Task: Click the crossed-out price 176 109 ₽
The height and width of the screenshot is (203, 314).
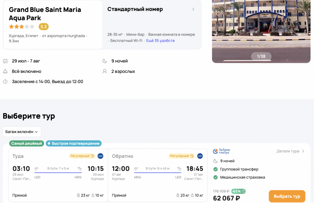Action: pyautogui.click(x=221, y=191)
